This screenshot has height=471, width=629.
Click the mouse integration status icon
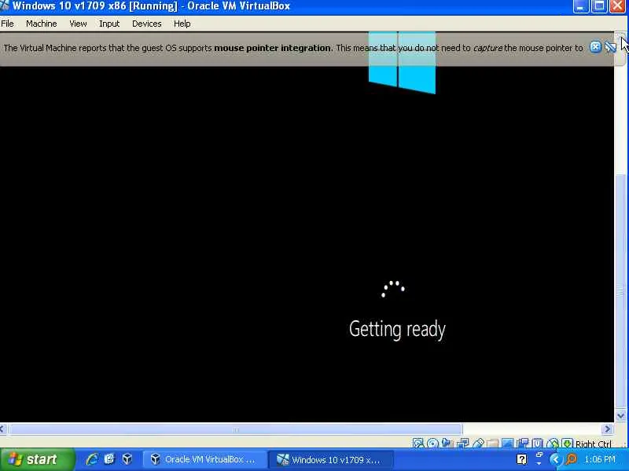pos(553,443)
